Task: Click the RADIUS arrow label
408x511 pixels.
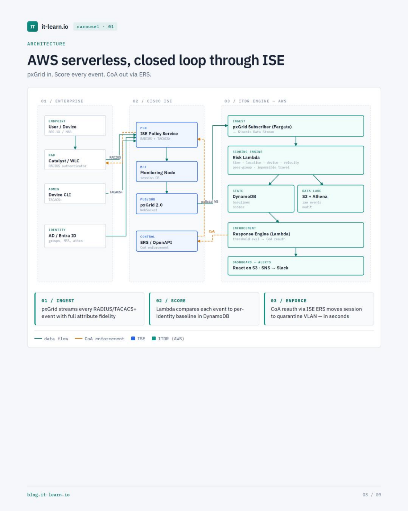Action: click(115, 158)
